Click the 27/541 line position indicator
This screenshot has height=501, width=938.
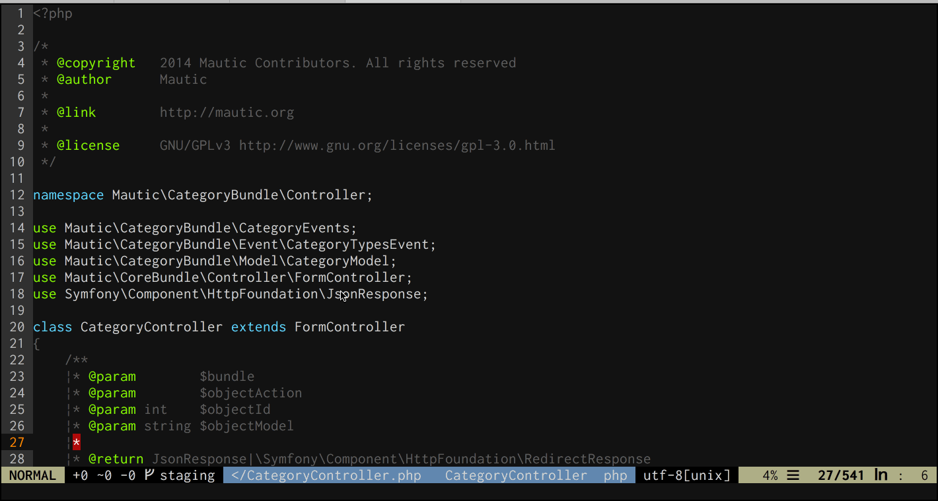840,475
